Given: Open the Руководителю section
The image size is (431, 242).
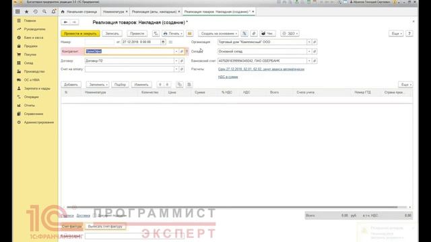Looking at the screenshot, I should [34, 29].
